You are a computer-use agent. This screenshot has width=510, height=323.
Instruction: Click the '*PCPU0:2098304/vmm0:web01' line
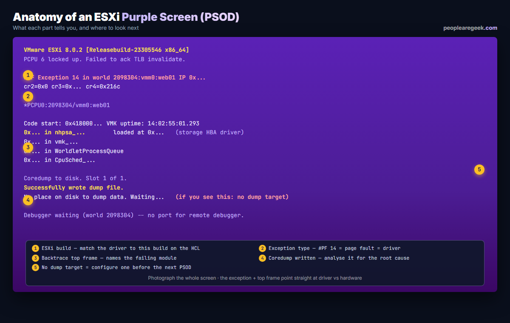[67, 105]
